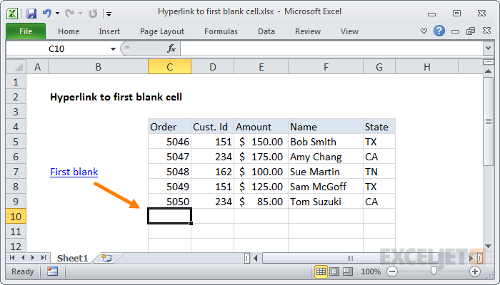Select the Cust. Id header cell

[212, 127]
